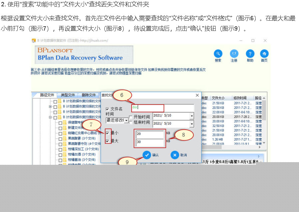Toggle the 文件名 checkbox
Viewport: 299px width, 212px height.
[107, 109]
